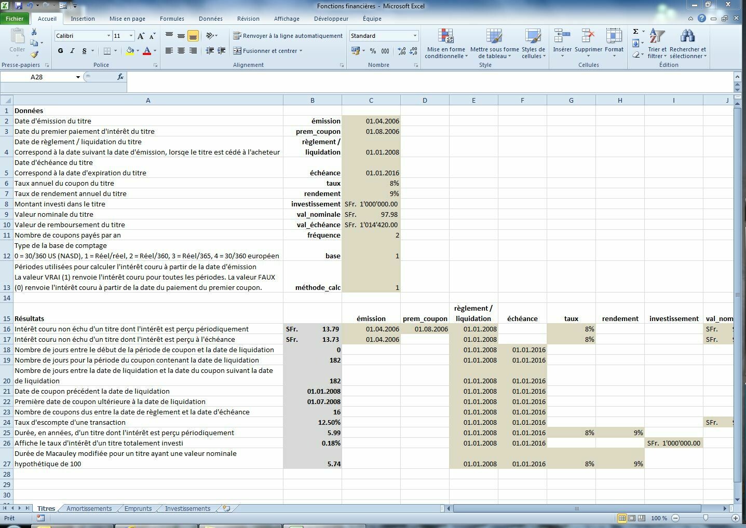Toggle center horizontal alignment

(x=181, y=51)
